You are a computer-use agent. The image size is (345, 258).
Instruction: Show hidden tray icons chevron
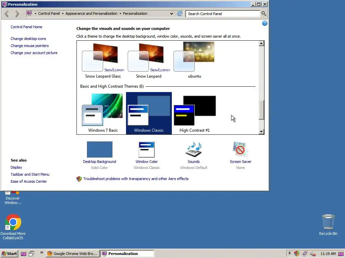(x=289, y=253)
